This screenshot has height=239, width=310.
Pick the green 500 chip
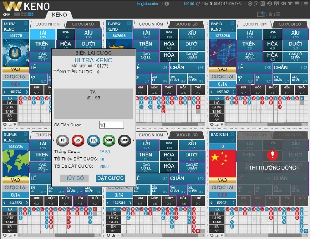(109, 140)
